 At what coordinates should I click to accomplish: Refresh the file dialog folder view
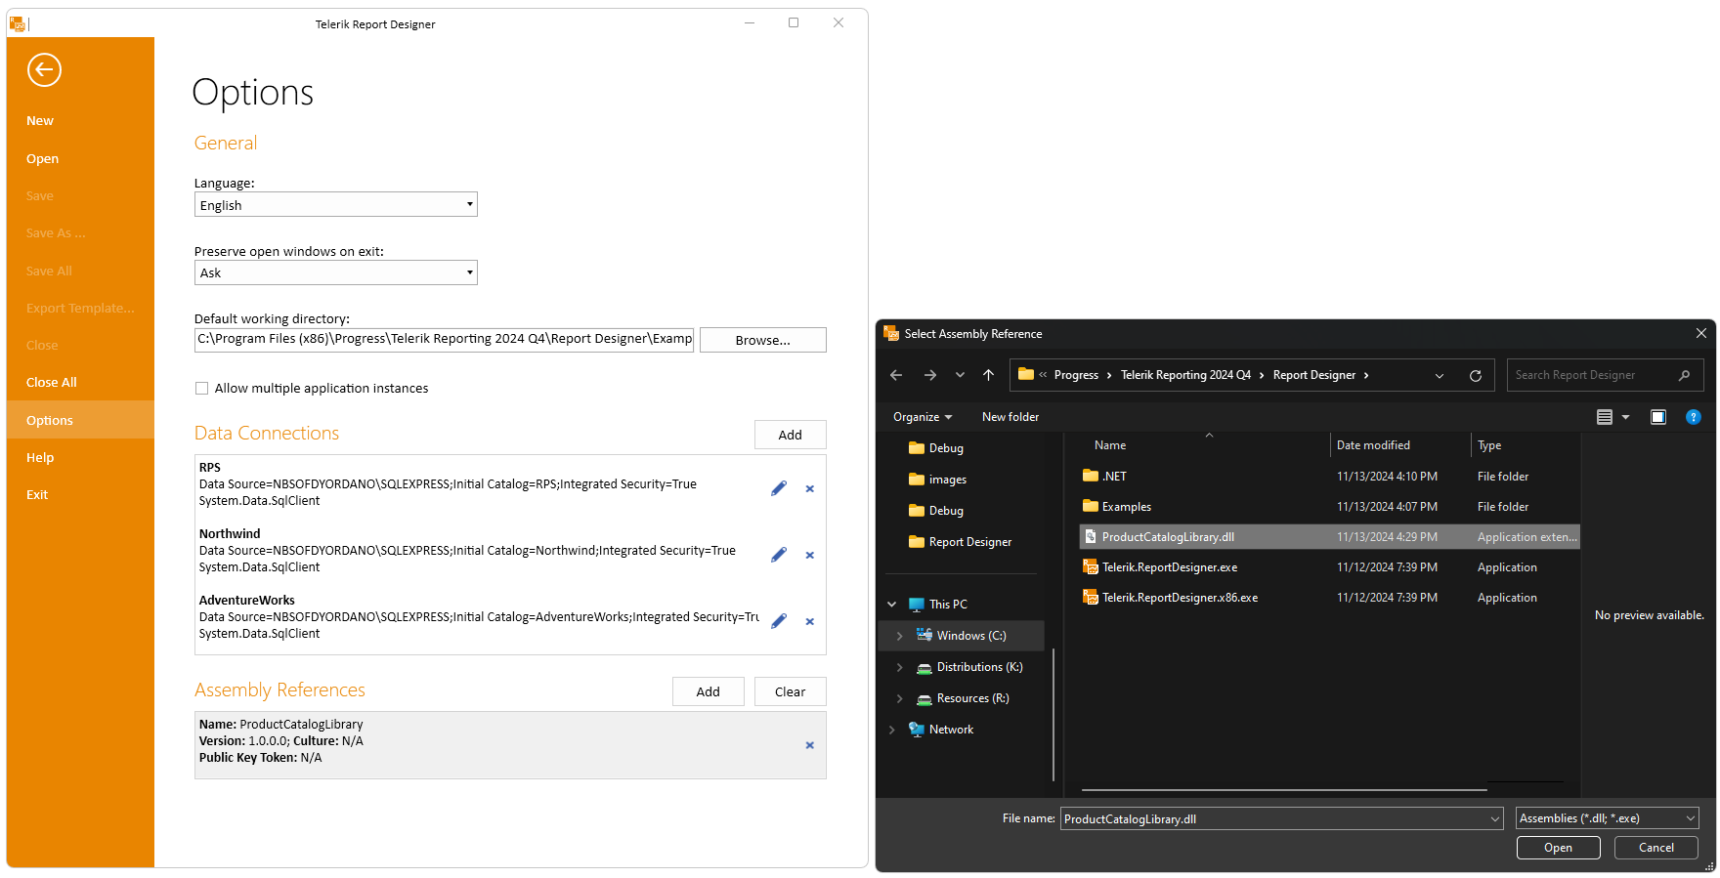click(1475, 376)
